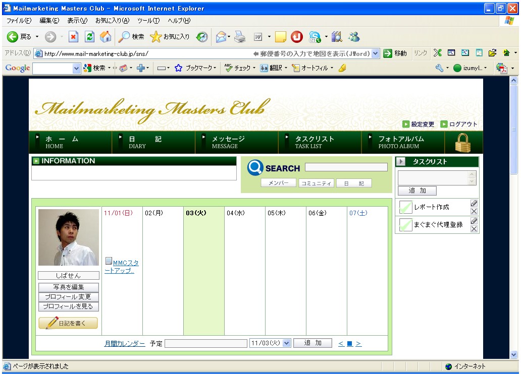The image size is (521, 374).
Task: Open the 検索 magnifier search toolbar button
Action: [x=131, y=36]
